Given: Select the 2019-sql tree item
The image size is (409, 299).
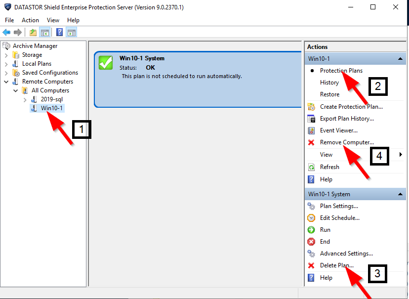Looking at the screenshot, I should (52, 99).
